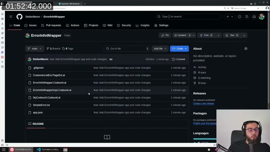Open the issues shortcut icon in header
Image resolution: width=270 pixels, height=152 pixels.
coord(240,17)
